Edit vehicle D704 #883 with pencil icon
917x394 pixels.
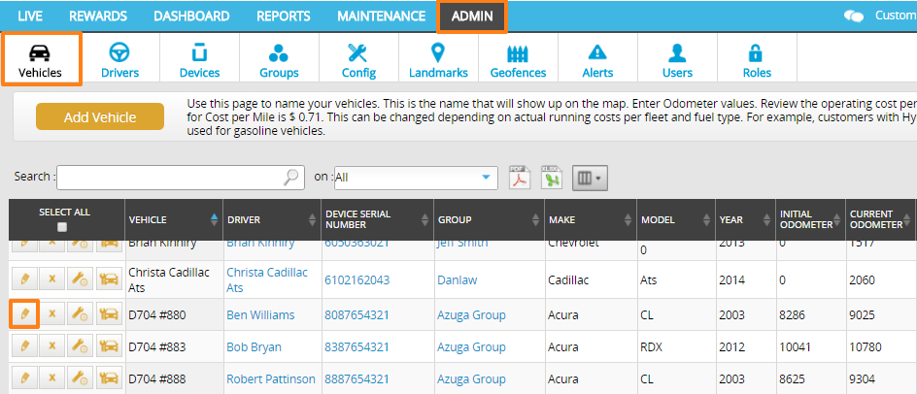24,346
